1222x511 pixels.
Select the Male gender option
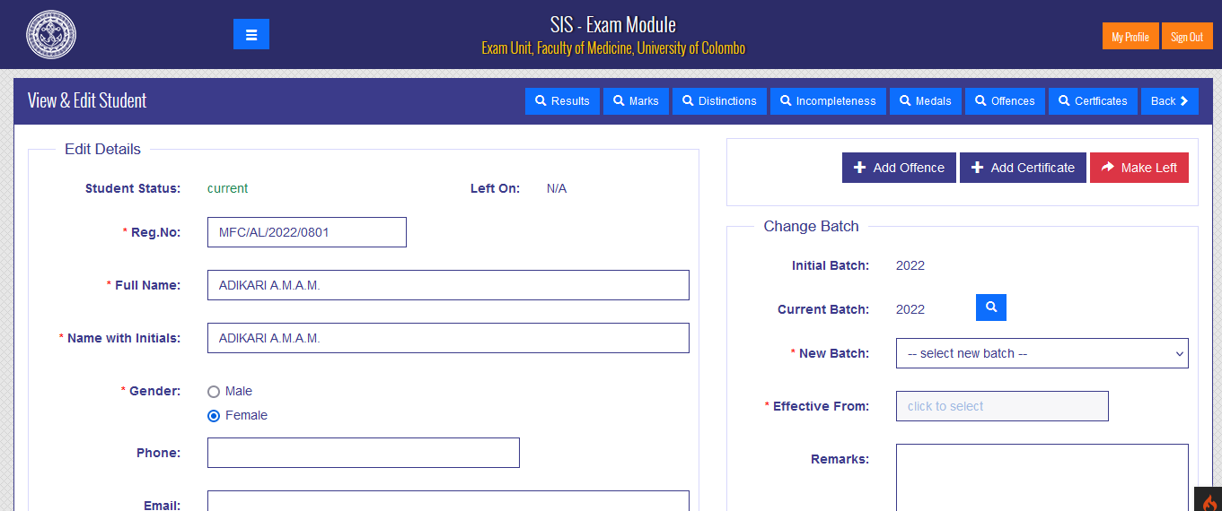[214, 392]
